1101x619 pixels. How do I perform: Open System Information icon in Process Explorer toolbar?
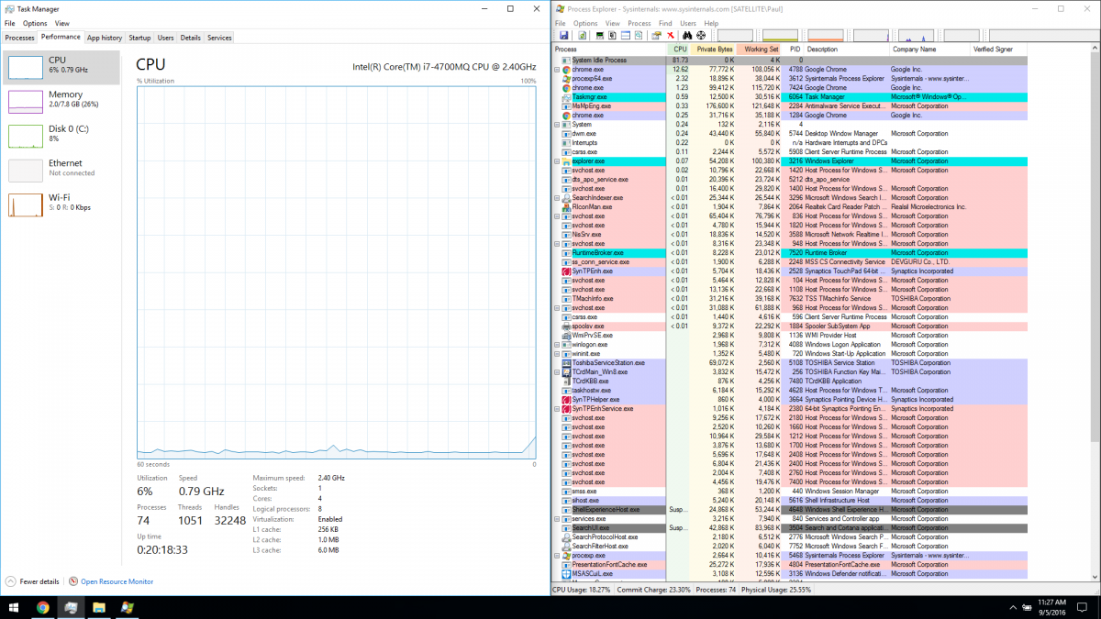tap(600, 36)
